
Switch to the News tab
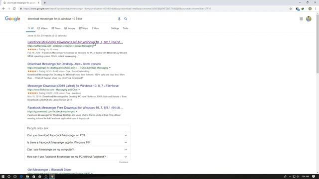[x=56, y=28]
